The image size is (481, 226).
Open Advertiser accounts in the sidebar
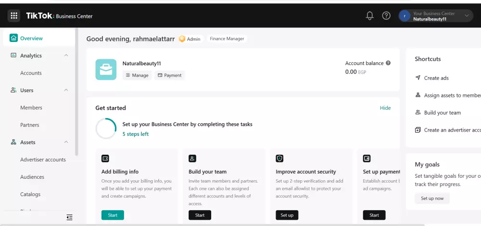click(43, 160)
